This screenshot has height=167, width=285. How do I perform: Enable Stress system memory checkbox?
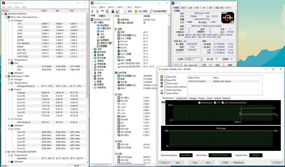pos(165,87)
